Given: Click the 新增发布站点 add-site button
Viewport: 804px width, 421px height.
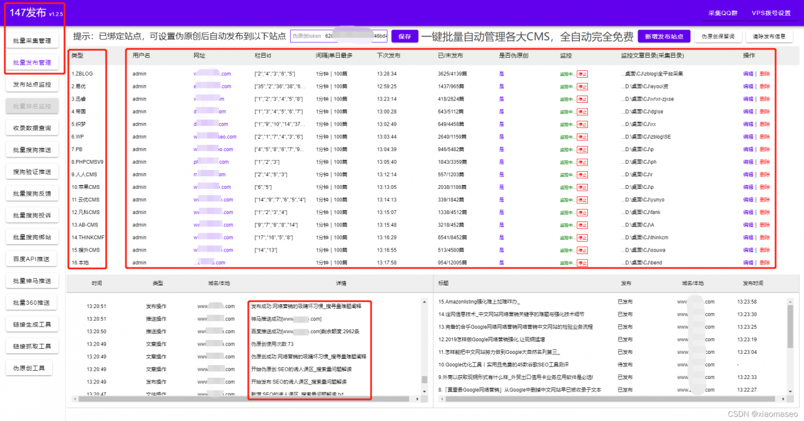Looking at the screenshot, I should click(x=663, y=36).
